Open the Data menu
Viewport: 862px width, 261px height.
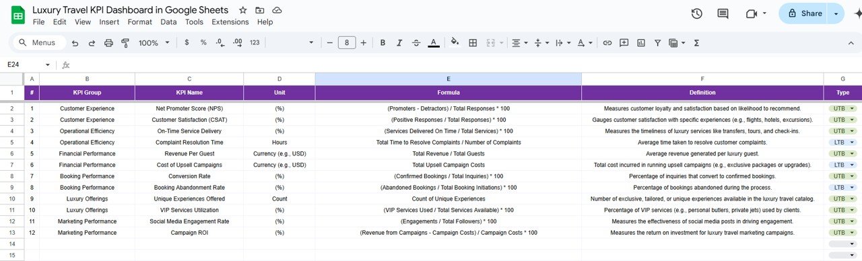(168, 22)
